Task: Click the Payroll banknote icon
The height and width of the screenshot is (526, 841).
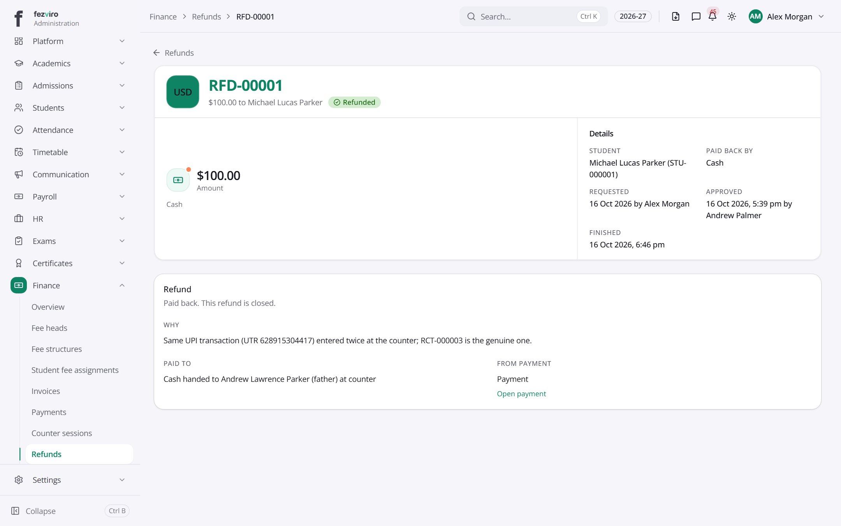Action: click(19, 196)
